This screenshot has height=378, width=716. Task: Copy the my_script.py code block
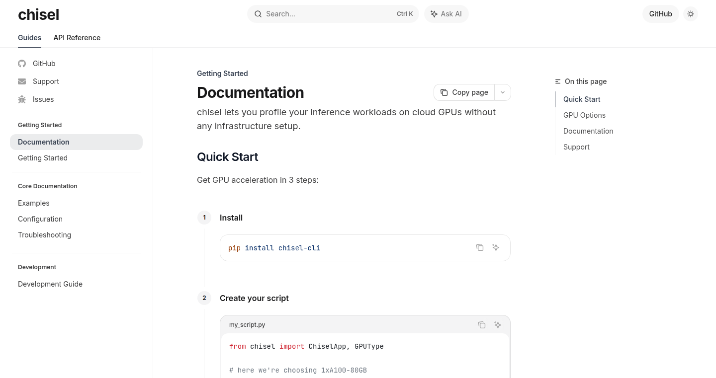click(482, 325)
